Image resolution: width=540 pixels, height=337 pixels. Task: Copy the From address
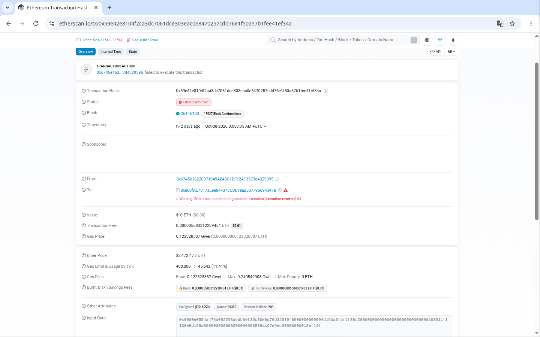coord(277,179)
